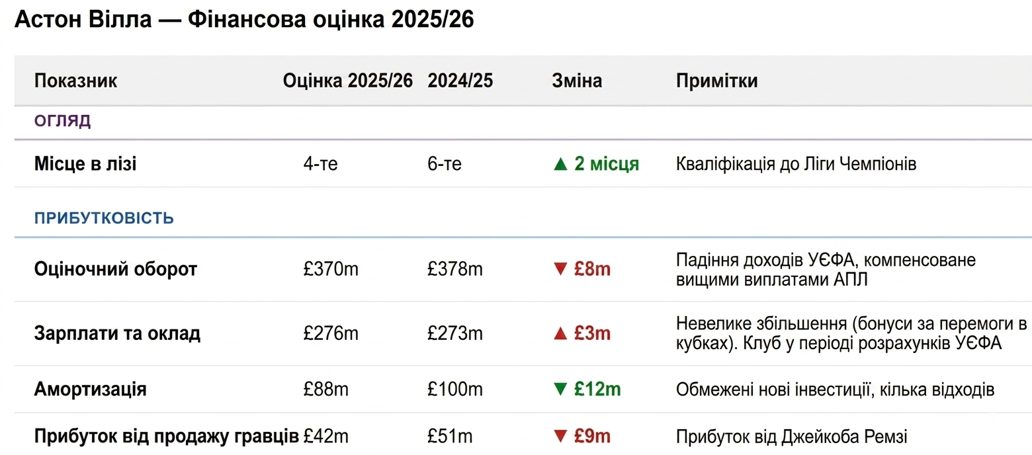Click the green down arrow beside £12m
Viewport: 1032px width, 455px height.
(560, 389)
